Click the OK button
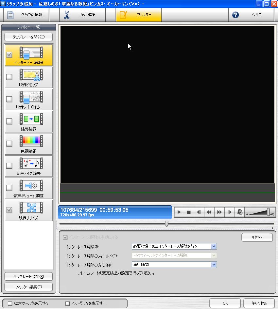The image size is (278, 309). pyautogui.click(x=225, y=303)
